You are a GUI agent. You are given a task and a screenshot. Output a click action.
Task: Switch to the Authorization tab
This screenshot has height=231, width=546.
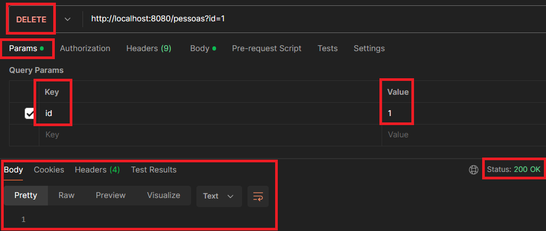[85, 48]
